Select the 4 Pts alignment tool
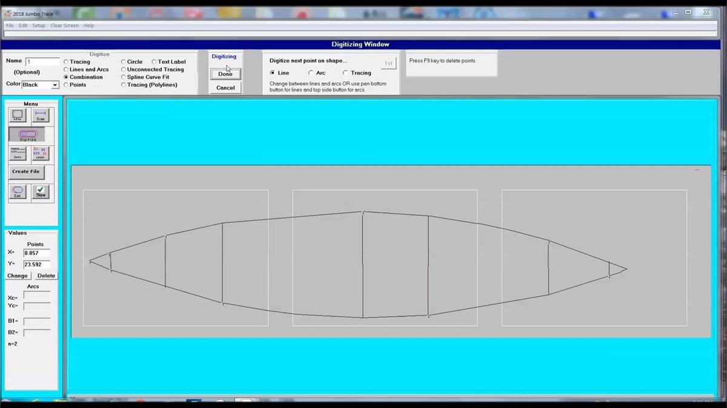This screenshot has width=727, height=408. click(x=18, y=116)
